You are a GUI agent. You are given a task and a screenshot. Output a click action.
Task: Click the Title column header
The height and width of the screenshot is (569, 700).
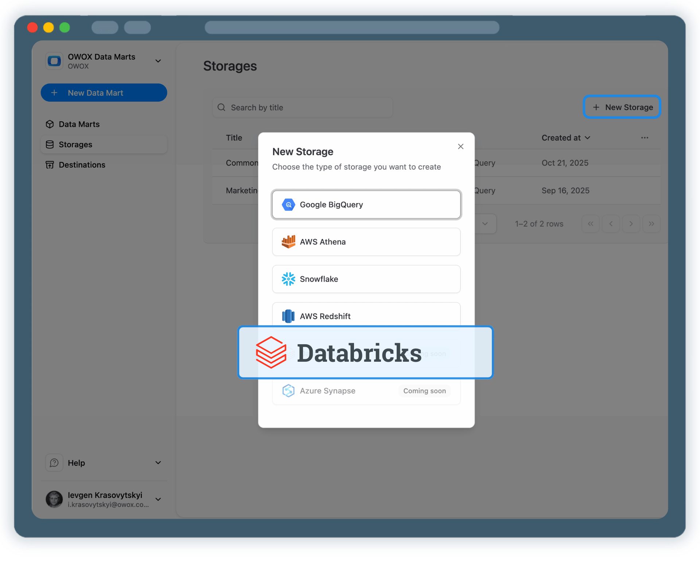tap(234, 138)
